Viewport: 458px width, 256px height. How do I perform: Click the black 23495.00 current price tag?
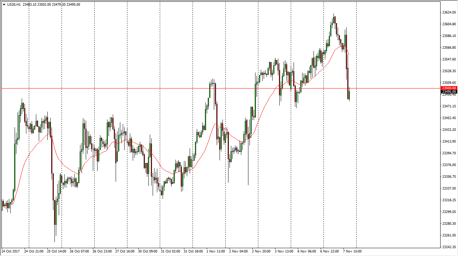click(449, 92)
